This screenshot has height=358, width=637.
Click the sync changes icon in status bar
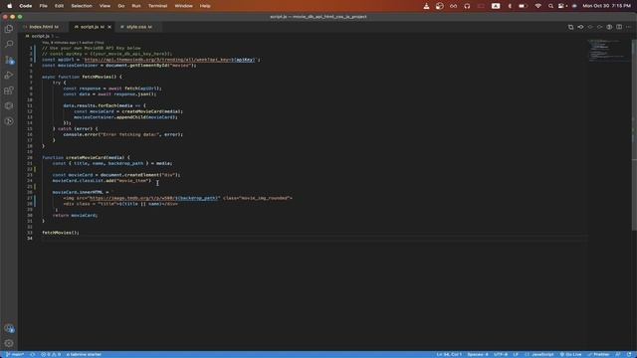point(32,354)
